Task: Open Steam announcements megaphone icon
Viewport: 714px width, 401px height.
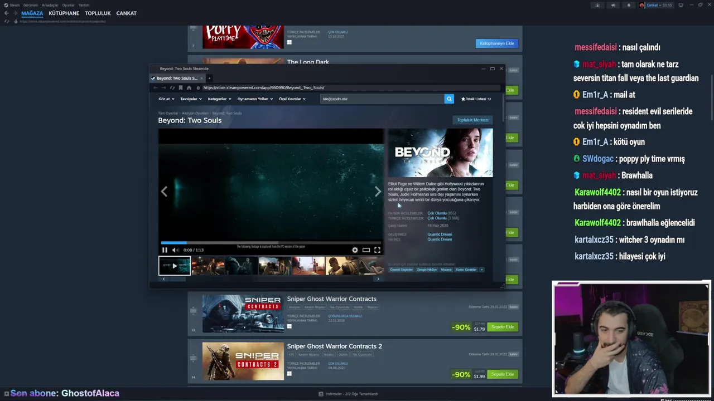Action: point(613,5)
